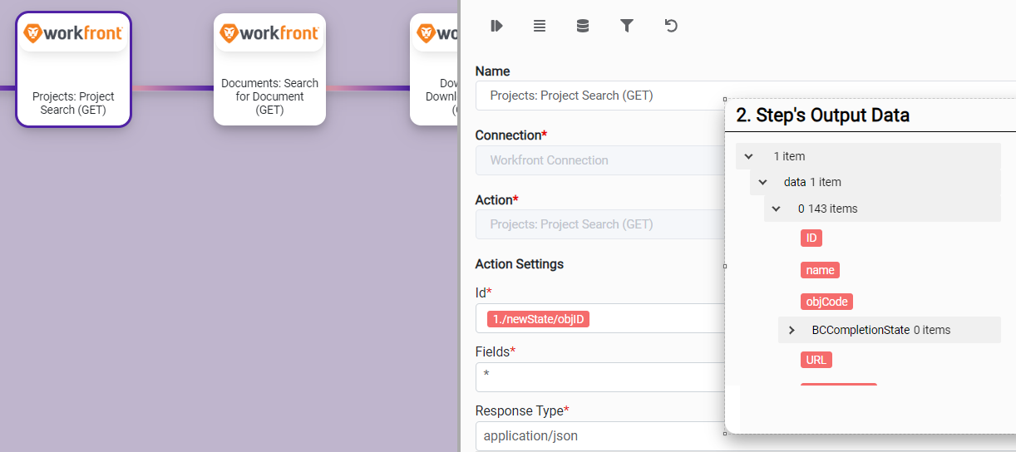Viewport: 1016px width, 452px height.
Task: Expand the BCCompletionState tree node
Action: 792,330
